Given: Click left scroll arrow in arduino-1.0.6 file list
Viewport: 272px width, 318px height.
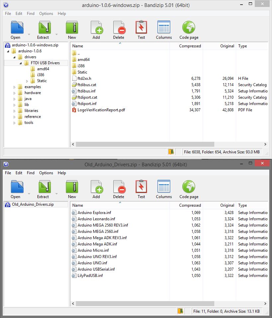Looking at the screenshot, I should (x=73, y=144).
